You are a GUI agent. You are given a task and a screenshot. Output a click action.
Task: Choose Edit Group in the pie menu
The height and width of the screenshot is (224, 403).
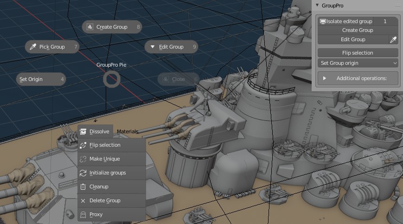[x=171, y=47]
